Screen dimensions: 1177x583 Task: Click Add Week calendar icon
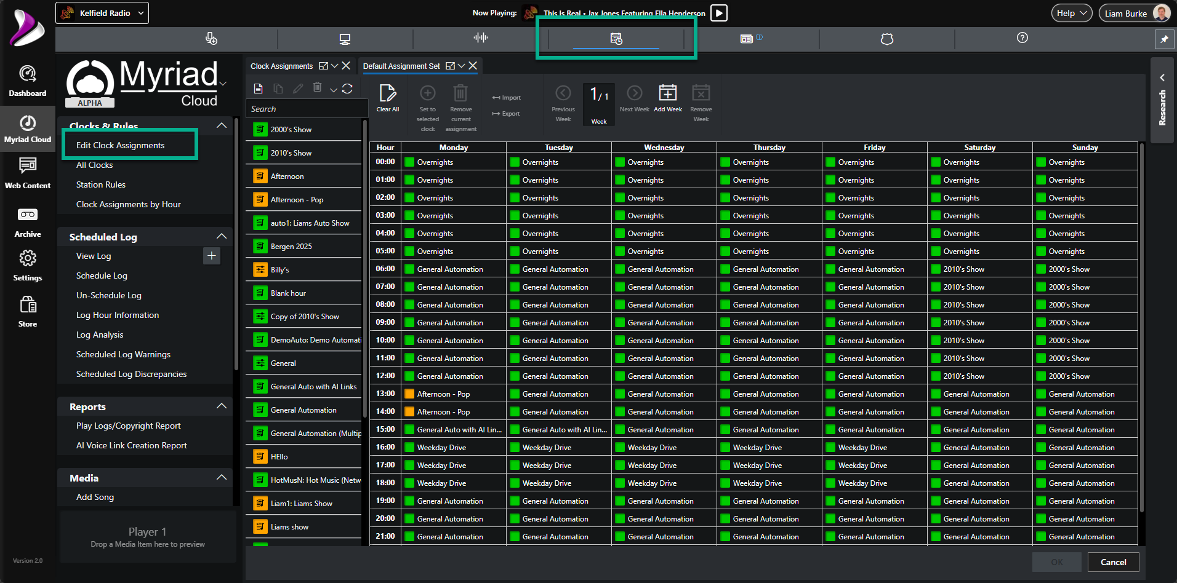[x=668, y=98]
